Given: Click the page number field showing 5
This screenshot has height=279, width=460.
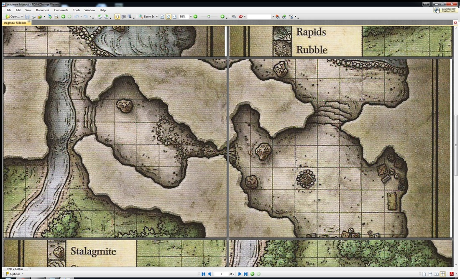Looking at the screenshot, I should (x=221, y=274).
